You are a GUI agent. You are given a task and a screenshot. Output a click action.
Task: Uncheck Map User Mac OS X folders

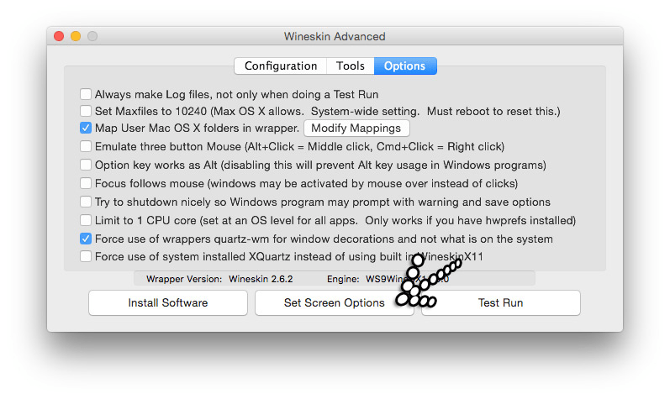tap(86, 128)
